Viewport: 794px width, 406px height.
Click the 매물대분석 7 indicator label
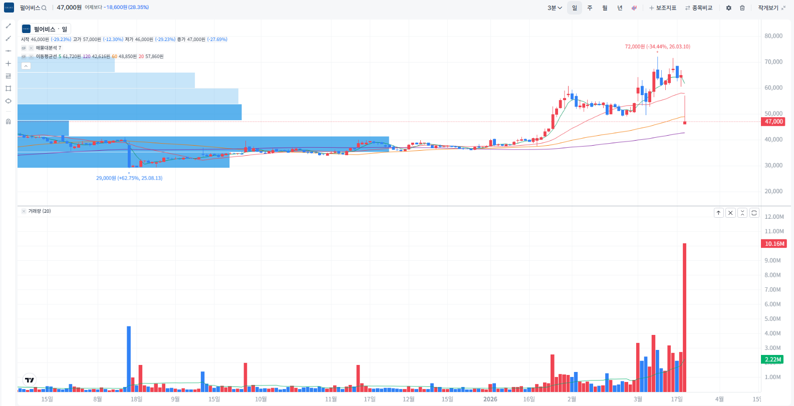point(49,48)
